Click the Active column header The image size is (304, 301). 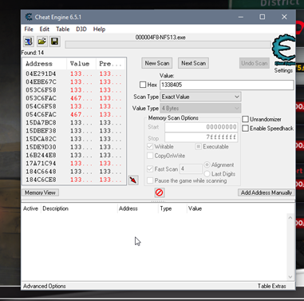pyautogui.click(x=30, y=208)
